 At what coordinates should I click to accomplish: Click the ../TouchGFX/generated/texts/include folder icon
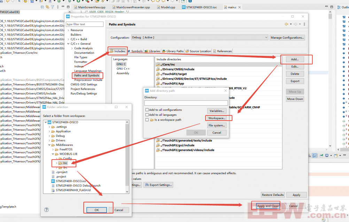tap(158, 140)
